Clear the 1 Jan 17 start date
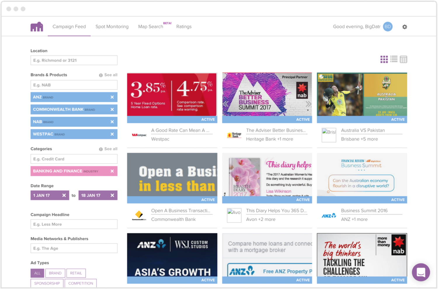438x289 pixels. click(64, 195)
